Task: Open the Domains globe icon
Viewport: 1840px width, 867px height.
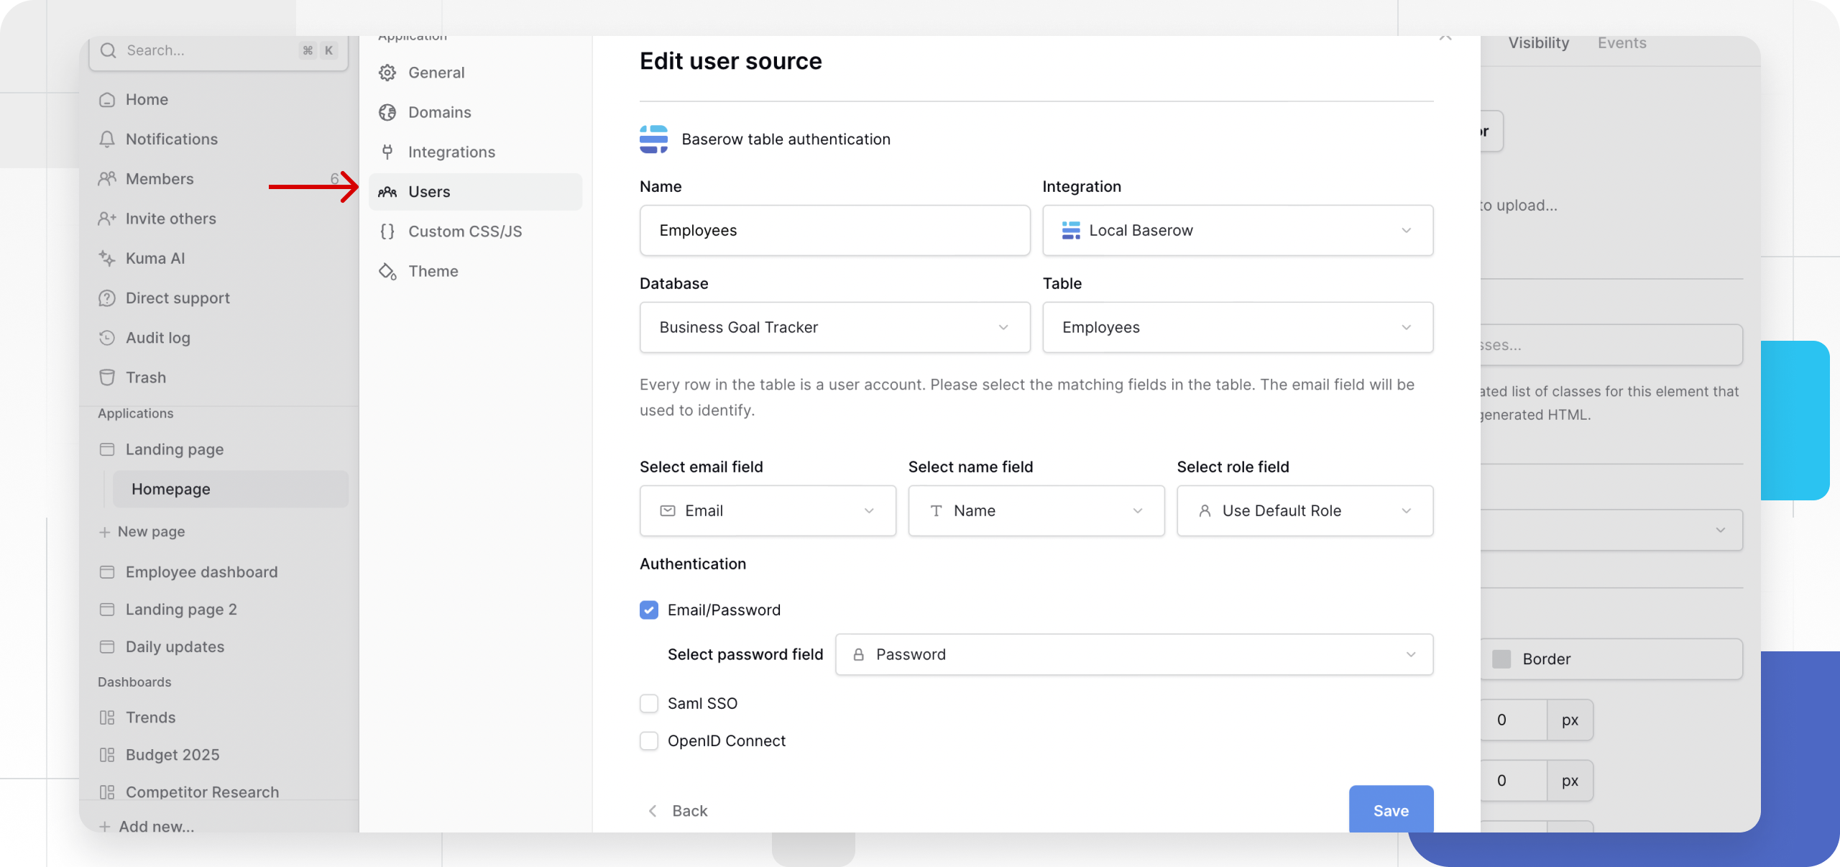Action: point(387,112)
